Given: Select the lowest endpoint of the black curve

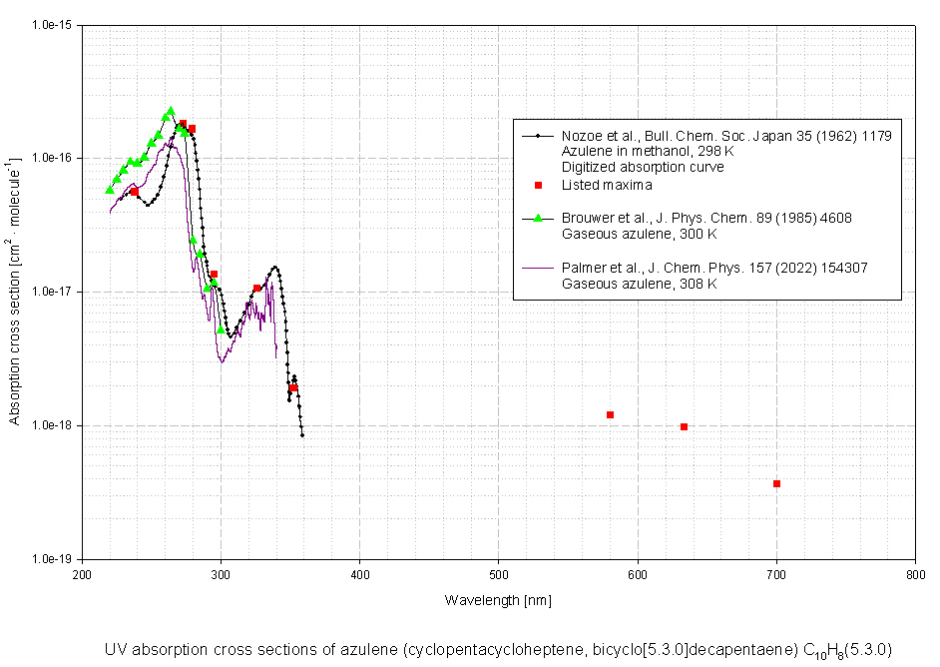Looking at the screenshot, I should (302, 435).
